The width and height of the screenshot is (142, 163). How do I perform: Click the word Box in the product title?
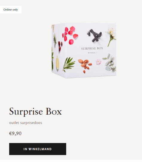[54, 111]
